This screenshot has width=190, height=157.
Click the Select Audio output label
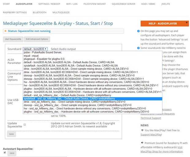point(63,49)
